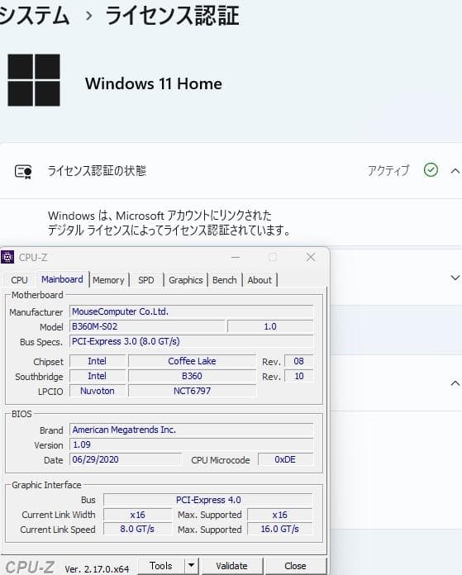This screenshot has width=462, height=575.
Task: Click the BIOS brand American Megatrends Inc.
Action: (191, 430)
